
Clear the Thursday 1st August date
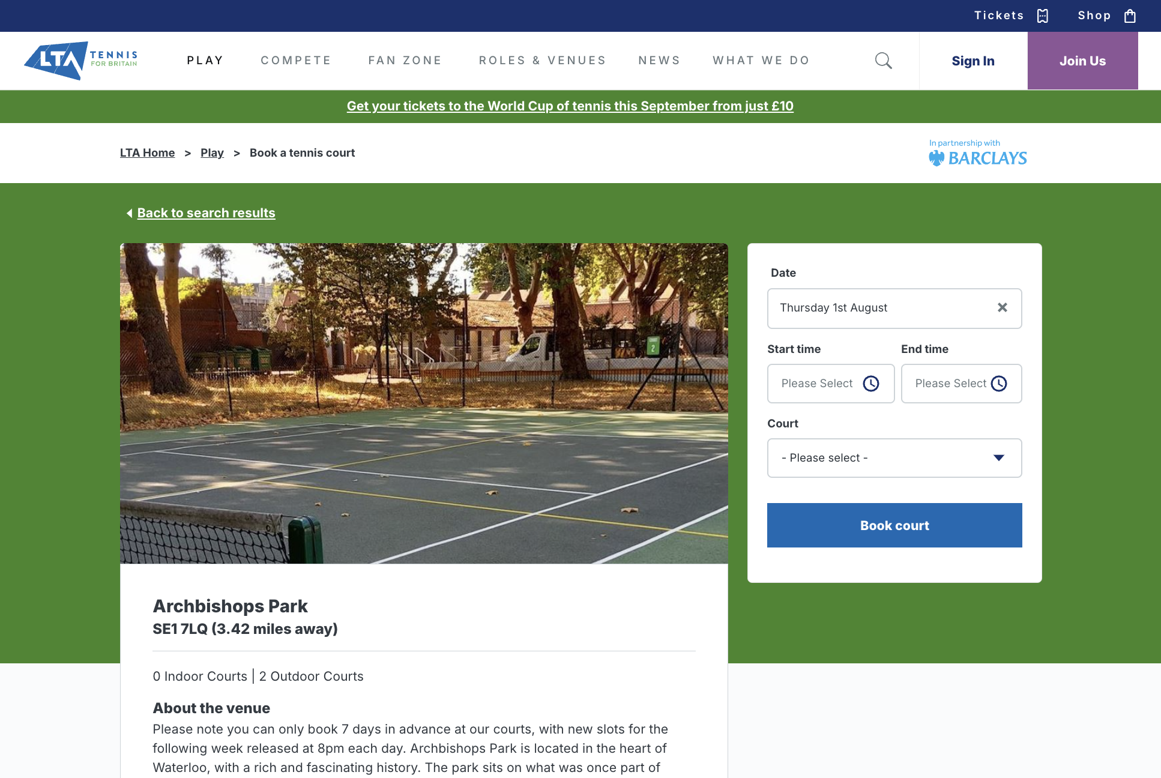[1003, 307]
